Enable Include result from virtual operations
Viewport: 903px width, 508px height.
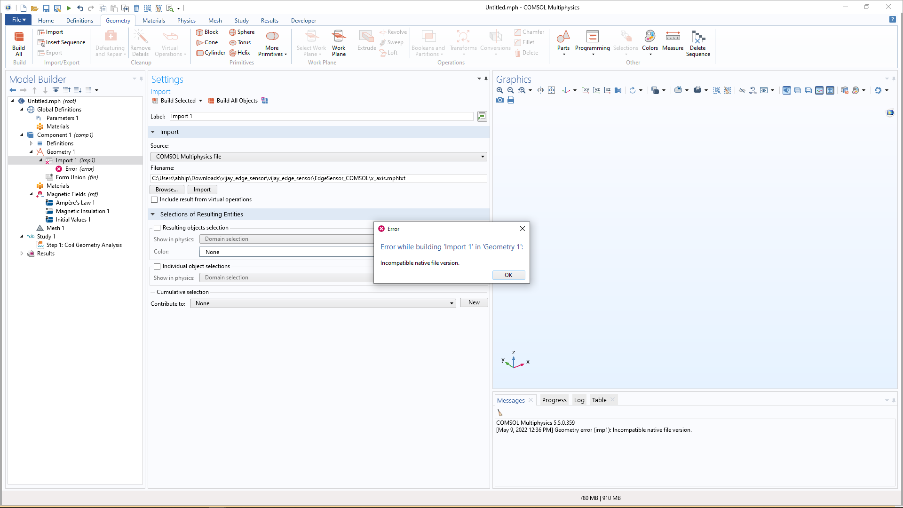pyautogui.click(x=154, y=199)
